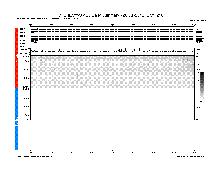Click the HFR 2 row label
Viewport: 223px width, 172px height.
23,44
